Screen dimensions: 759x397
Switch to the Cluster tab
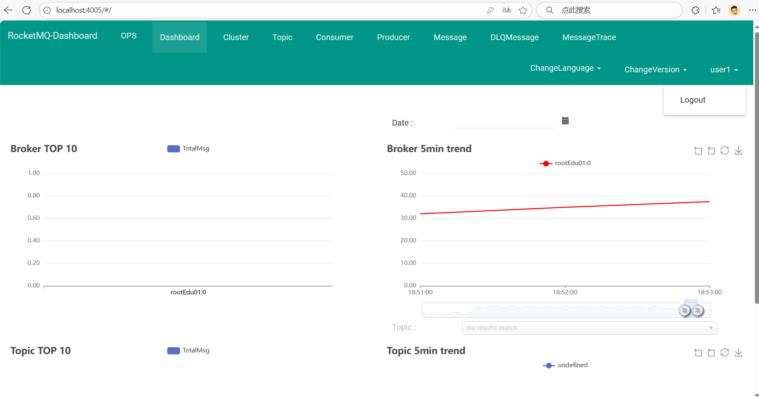[236, 37]
